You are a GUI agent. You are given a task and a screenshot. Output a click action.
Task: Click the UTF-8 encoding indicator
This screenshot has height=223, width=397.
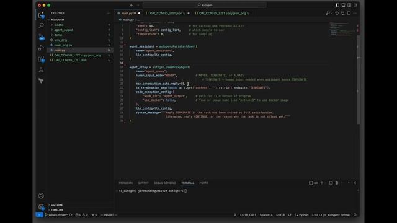coord(280,215)
